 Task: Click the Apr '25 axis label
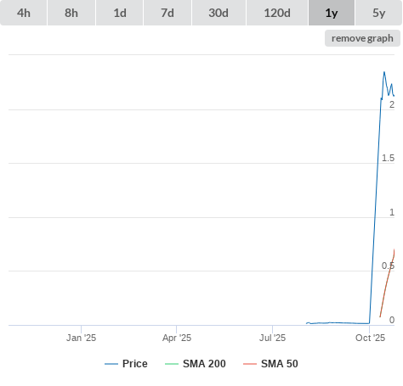(177, 338)
